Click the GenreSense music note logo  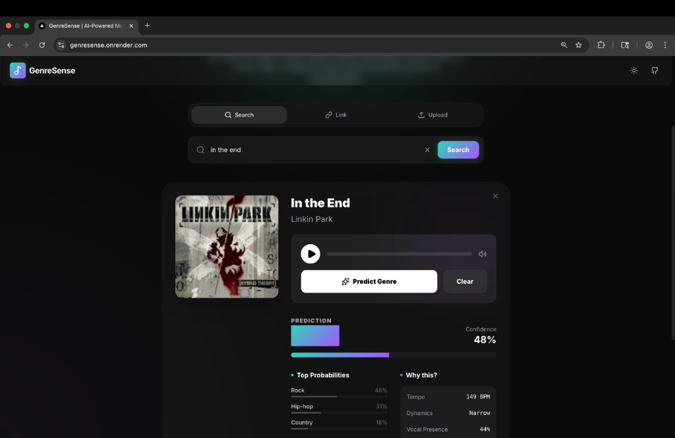coord(18,70)
